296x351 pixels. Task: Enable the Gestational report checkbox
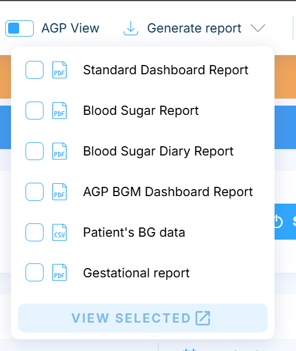coord(34,273)
